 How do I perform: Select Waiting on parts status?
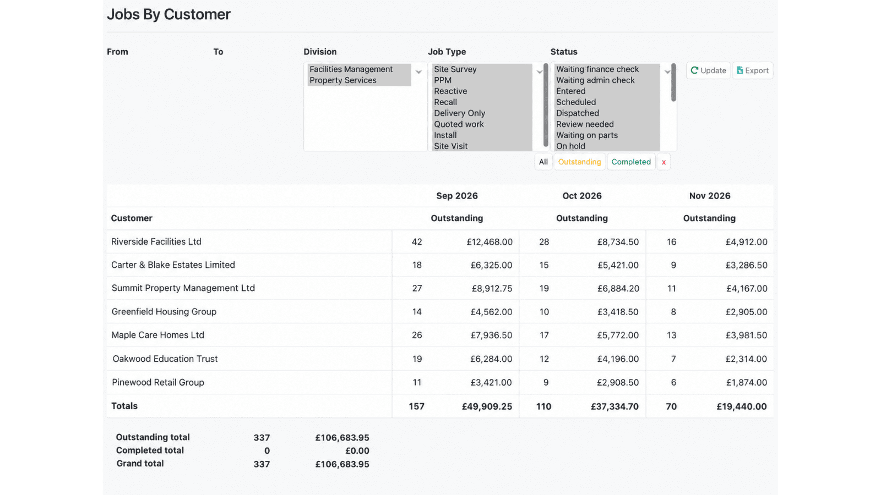pos(607,135)
